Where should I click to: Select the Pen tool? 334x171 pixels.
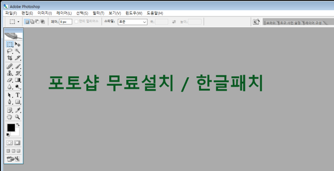point(9,102)
